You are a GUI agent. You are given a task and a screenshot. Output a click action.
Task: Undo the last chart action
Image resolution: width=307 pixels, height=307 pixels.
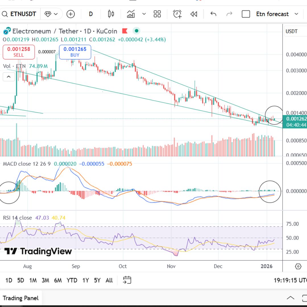213,14
